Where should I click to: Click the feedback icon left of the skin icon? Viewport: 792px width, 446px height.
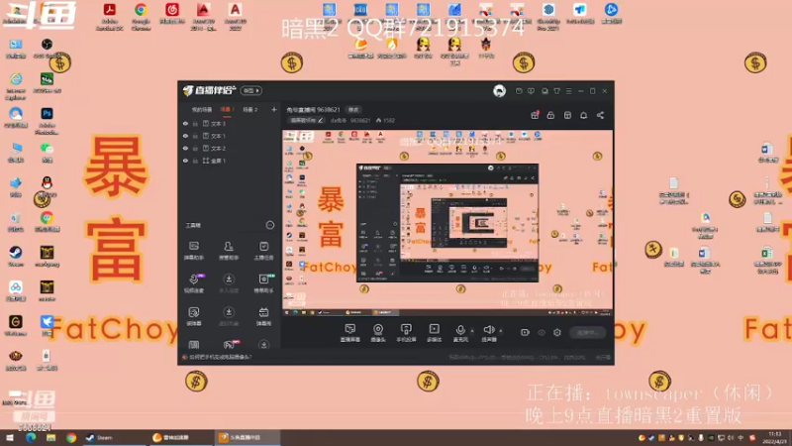[544, 91]
